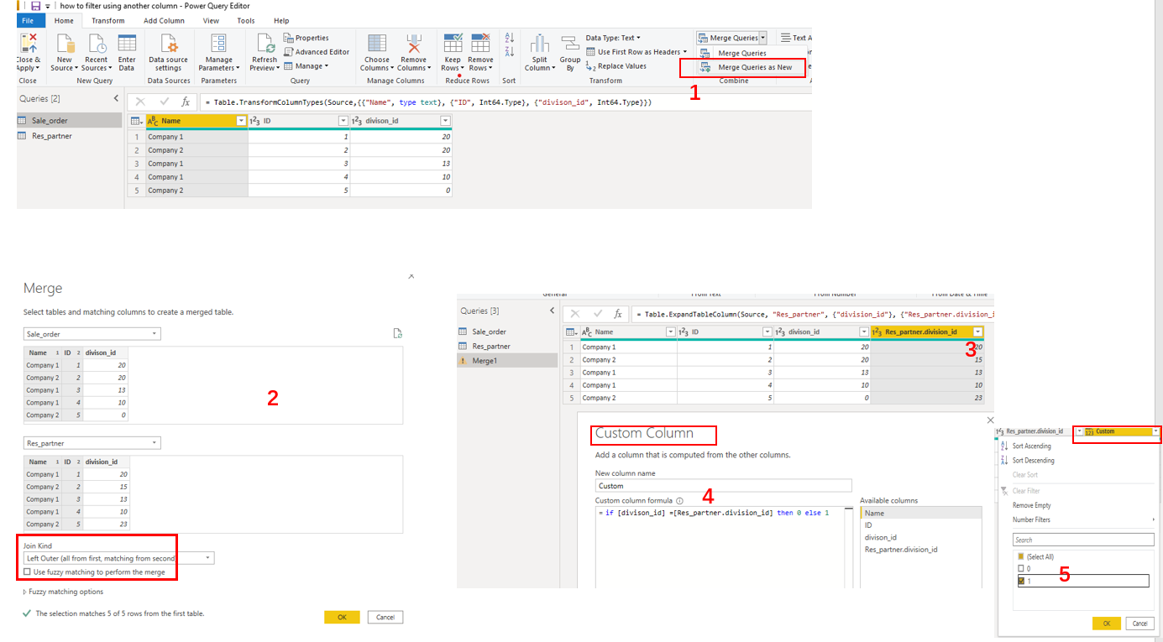
Task: Check Use fuzzy matching to perform the merge
Action: (28, 572)
